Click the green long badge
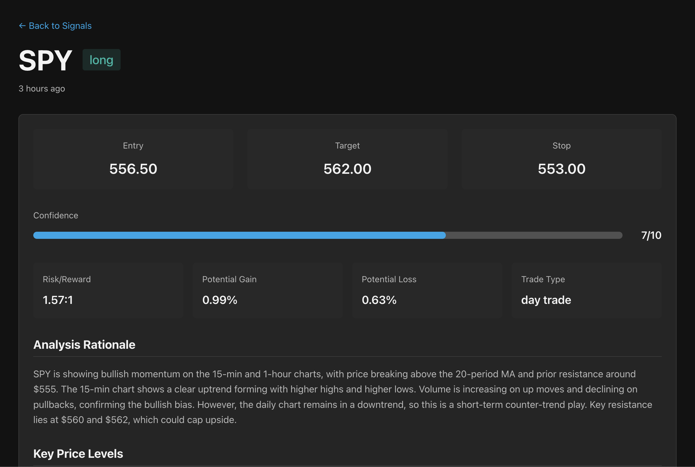The width and height of the screenshot is (695, 467). pos(101,60)
